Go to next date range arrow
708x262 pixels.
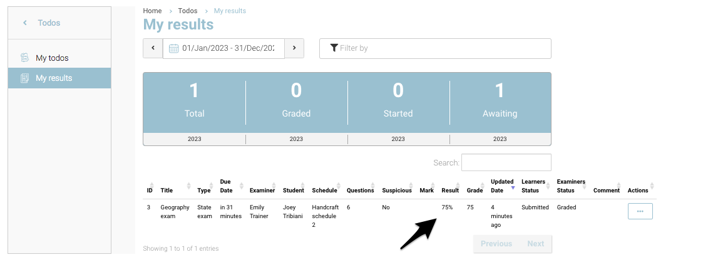point(294,48)
